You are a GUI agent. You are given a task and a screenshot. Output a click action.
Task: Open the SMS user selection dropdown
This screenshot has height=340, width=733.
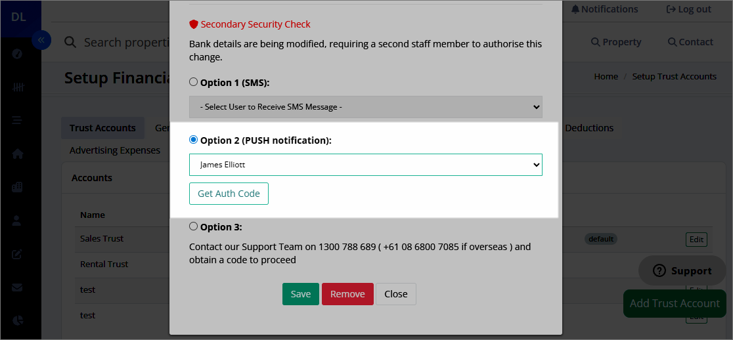click(366, 107)
